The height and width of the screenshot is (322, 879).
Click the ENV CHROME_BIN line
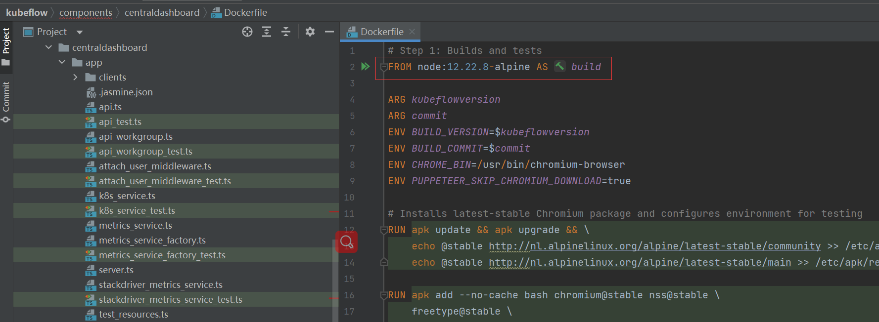pos(507,164)
